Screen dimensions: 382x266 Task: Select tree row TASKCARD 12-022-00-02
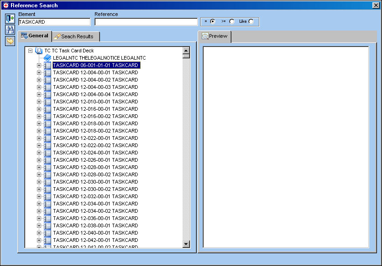[x=95, y=145]
